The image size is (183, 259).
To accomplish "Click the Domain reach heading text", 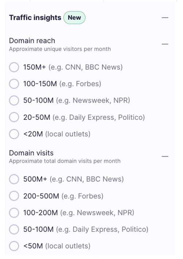I will pos(32,41).
